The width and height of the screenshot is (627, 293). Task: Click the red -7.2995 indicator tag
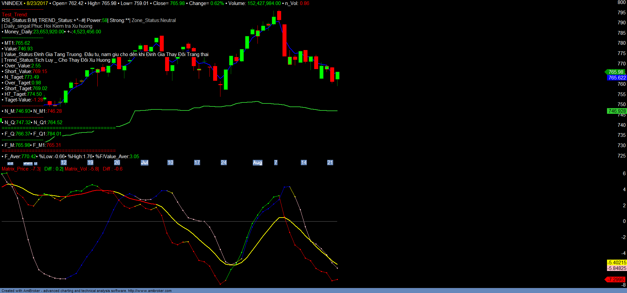[616, 280]
